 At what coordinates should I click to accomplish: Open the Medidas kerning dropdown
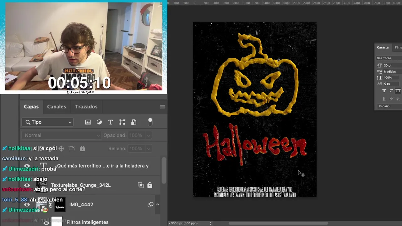click(x=392, y=72)
